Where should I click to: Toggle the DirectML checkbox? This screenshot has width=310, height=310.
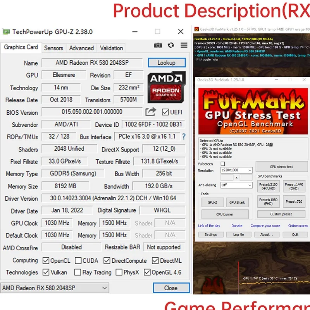tap(155, 260)
